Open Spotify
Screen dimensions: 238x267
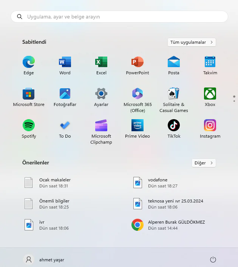point(29,129)
